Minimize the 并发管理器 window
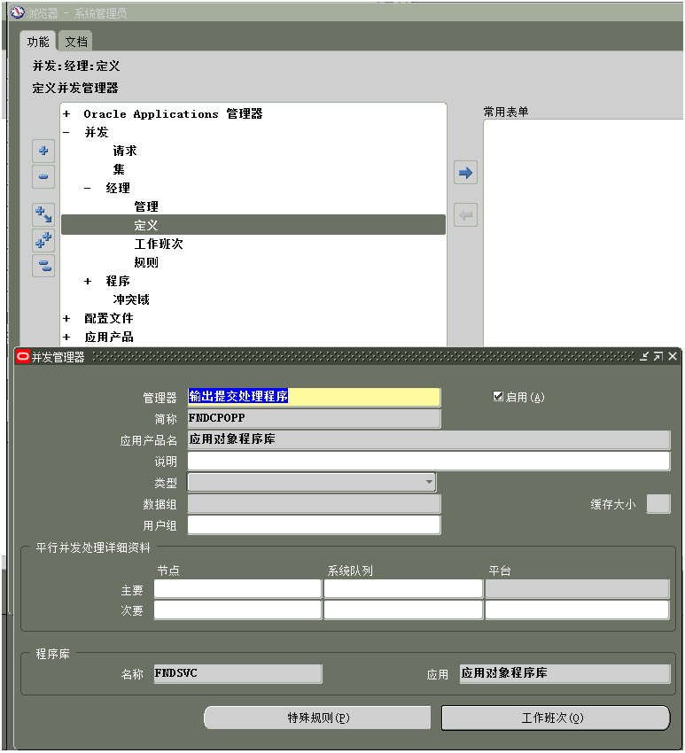 coord(644,356)
